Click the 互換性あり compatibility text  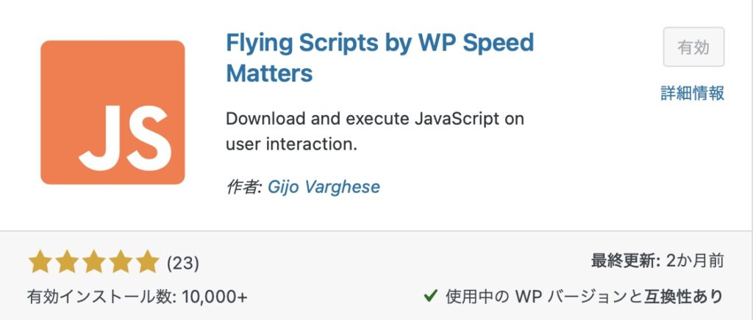(683, 297)
